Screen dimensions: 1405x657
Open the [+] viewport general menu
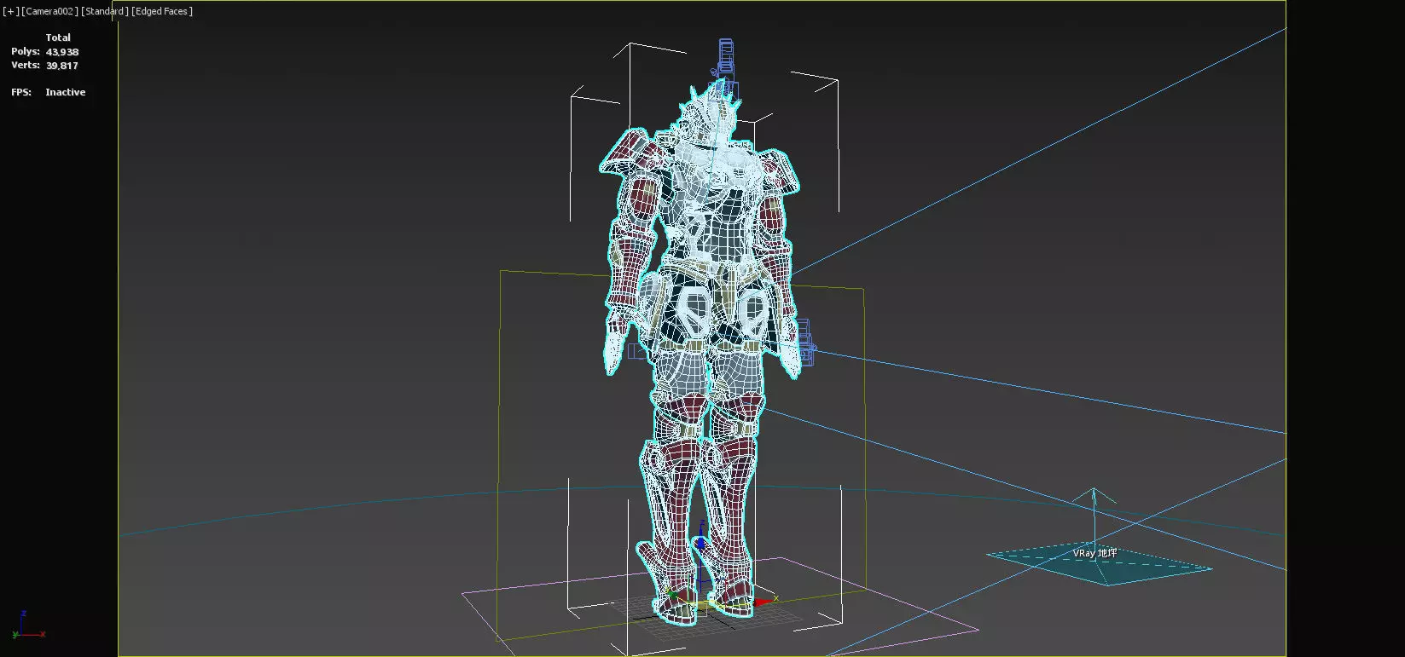(x=10, y=11)
